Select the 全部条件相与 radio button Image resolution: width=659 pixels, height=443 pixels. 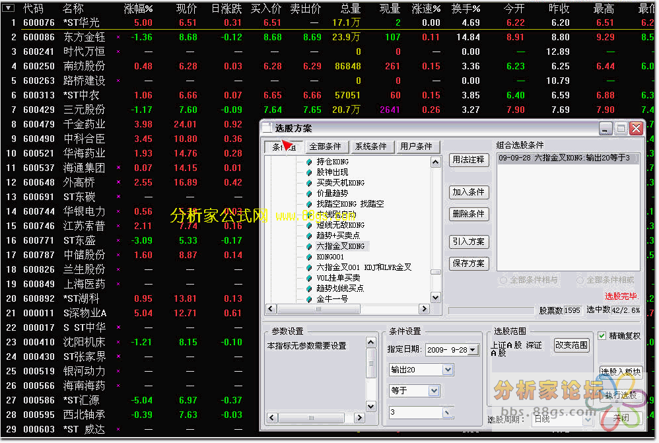tap(503, 281)
